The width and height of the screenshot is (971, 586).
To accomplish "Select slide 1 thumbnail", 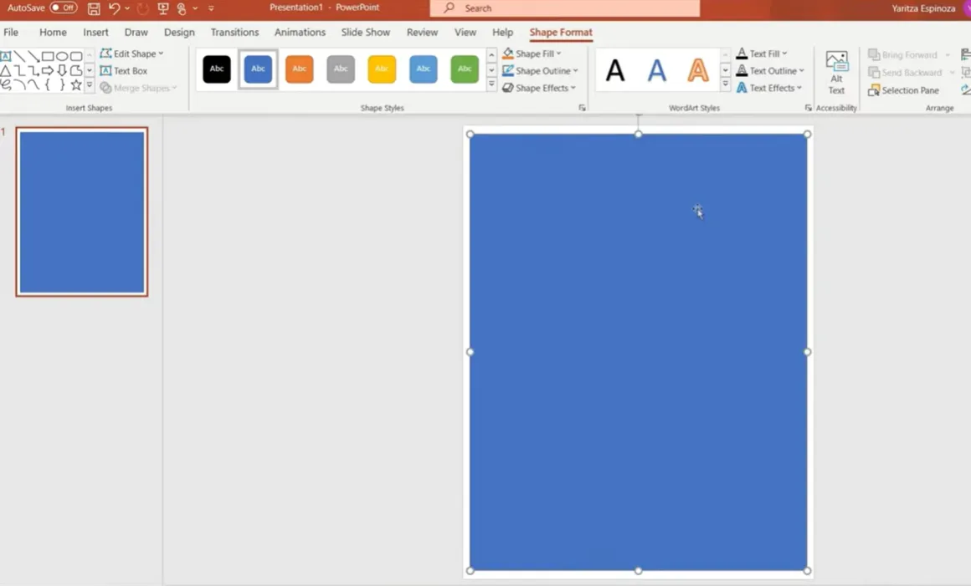I will tap(82, 211).
